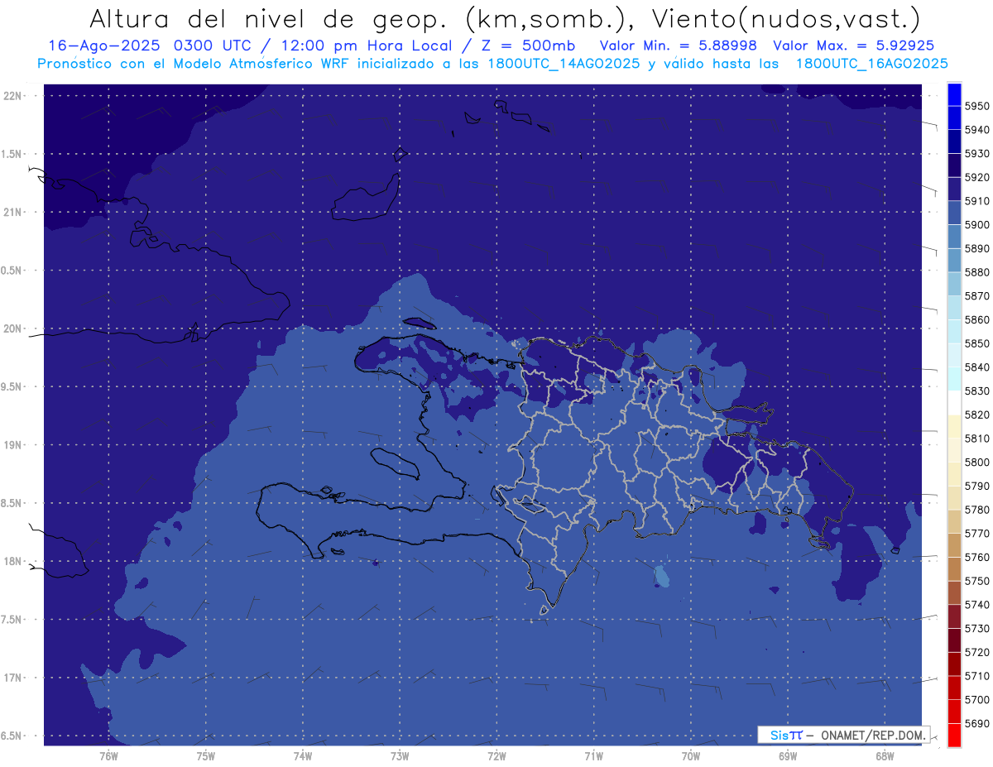Click the latitude label 21N

coord(13,212)
